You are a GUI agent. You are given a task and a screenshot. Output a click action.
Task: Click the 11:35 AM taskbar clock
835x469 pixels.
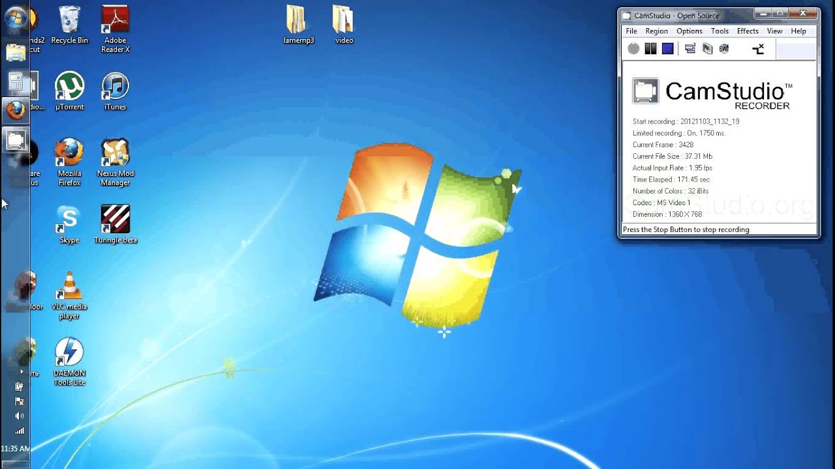tap(15, 449)
